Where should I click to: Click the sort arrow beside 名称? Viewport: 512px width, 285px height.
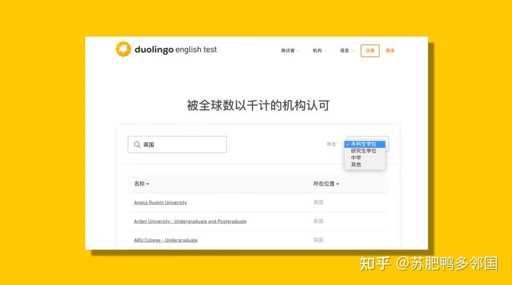(x=147, y=184)
